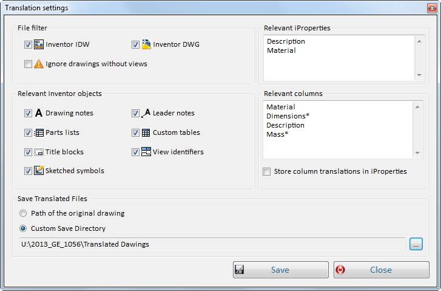Click the Sketched symbols pencil icon
Screen dimensions: 441x291
(x=39, y=171)
